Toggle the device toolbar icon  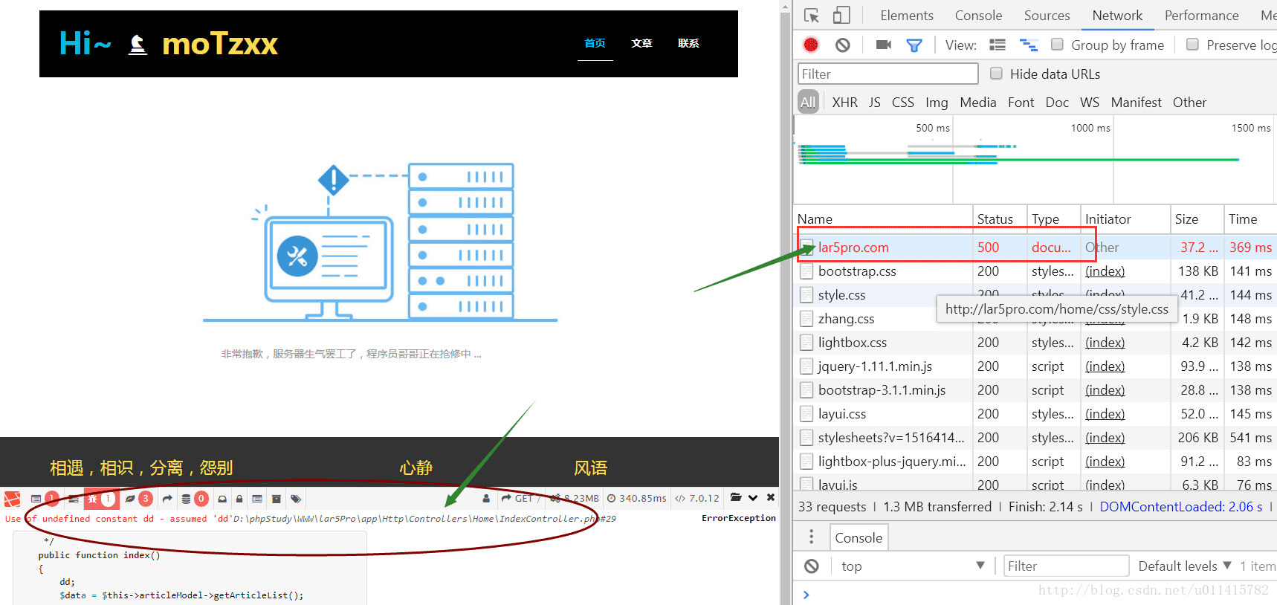[x=841, y=16]
